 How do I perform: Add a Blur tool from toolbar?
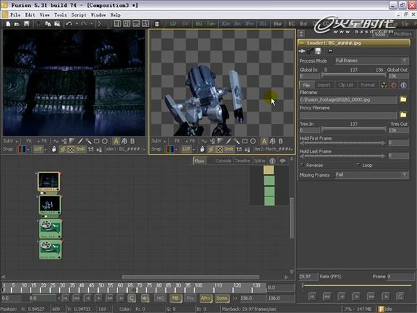[x=277, y=24]
